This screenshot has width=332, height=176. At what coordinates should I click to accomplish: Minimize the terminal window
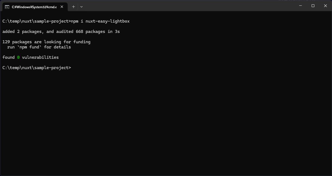[x=300, y=6]
